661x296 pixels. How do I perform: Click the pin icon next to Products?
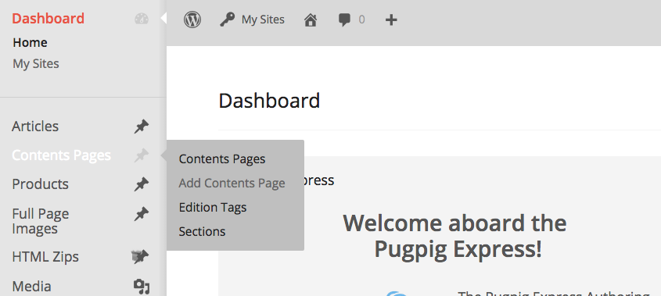pyautogui.click(x=142, y=184)
